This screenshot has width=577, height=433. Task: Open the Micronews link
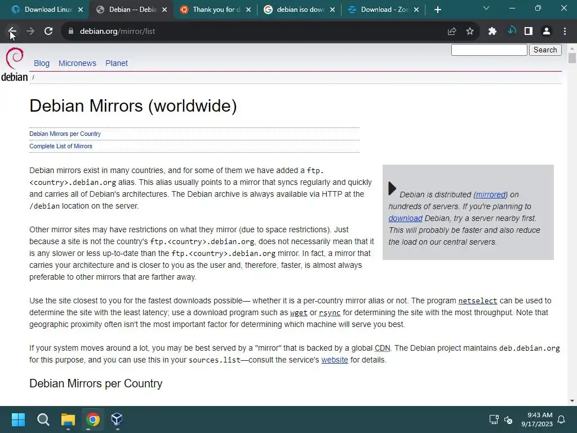pyautogui.click(x=77, y=63)
